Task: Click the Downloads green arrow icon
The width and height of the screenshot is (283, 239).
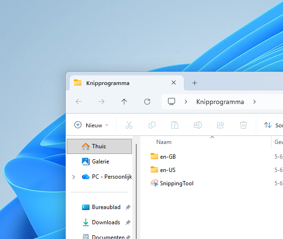Action: tap(86, 222)
